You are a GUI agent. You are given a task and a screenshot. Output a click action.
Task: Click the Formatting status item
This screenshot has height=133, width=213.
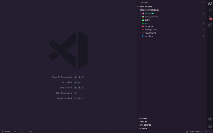coord(196,132)
